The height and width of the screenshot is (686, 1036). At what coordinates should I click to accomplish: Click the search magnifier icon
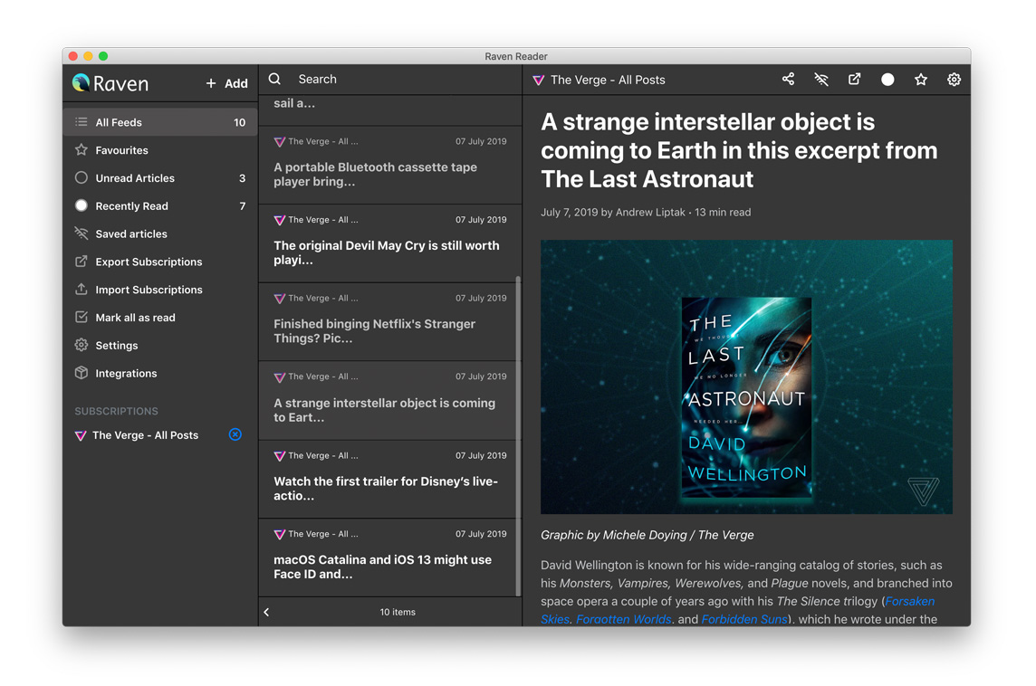(275, 80)
